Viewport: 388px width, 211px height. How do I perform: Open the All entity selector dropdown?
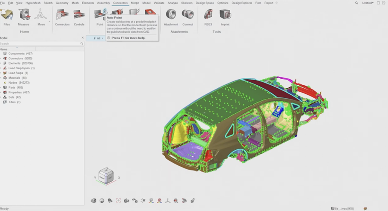[98, 38]
